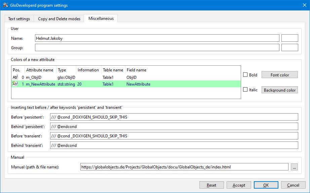
Task: Click the ObjID field name cell
Action: [131, 77]
